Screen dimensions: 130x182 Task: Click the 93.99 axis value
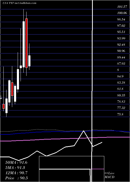pyautogui.click(x=121, y=38)
